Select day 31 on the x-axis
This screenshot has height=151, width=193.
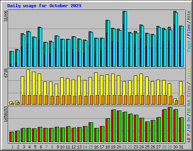point(181,147)
